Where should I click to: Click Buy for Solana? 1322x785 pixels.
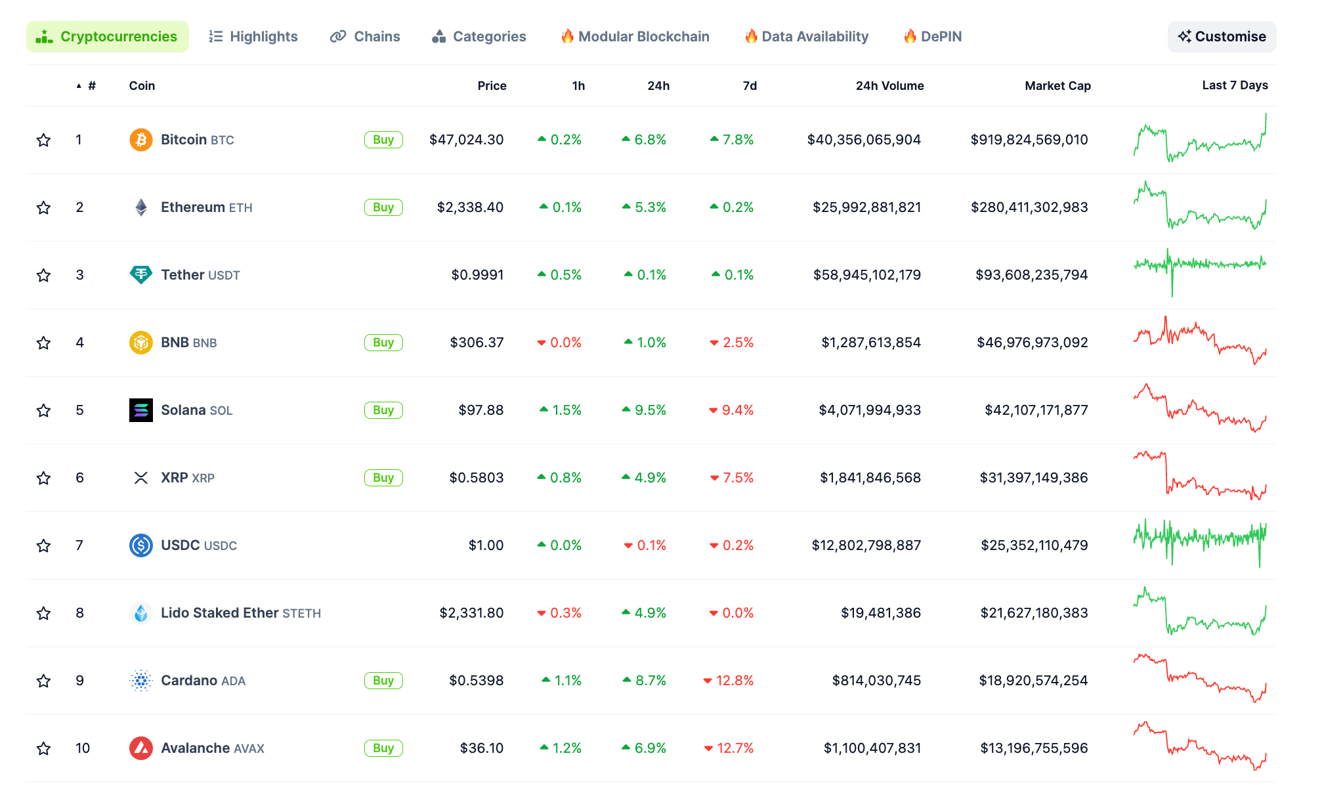coord(383,410)
